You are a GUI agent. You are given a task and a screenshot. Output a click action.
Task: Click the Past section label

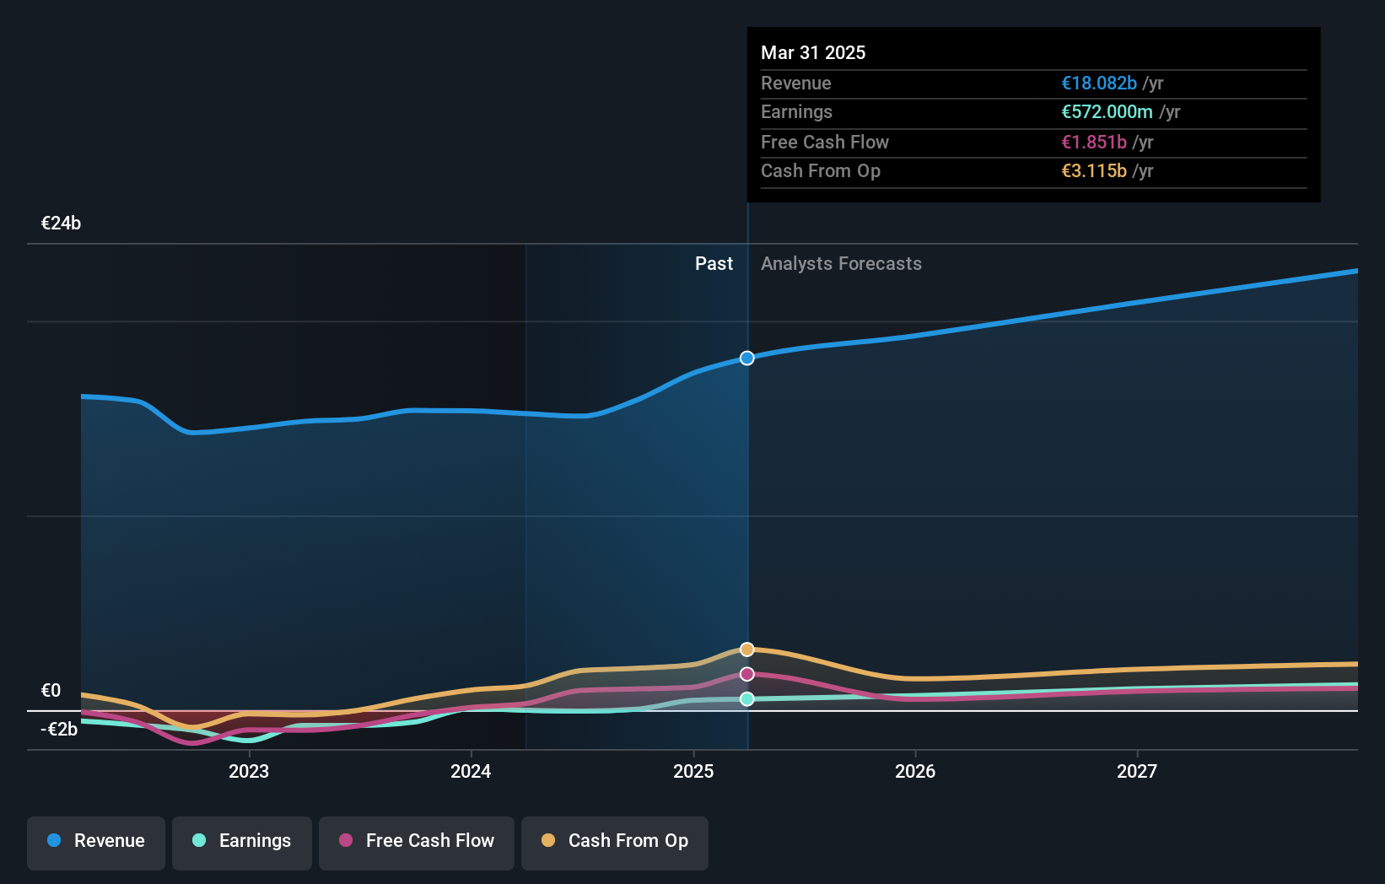coord(714,264)
